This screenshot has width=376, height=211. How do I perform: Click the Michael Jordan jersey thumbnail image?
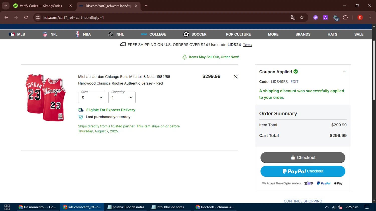(46, 98)
